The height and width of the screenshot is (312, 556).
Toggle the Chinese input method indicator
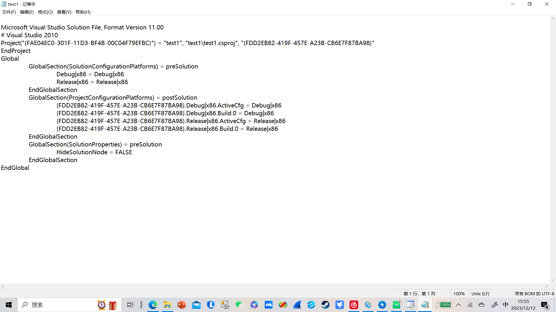[506, 305]
